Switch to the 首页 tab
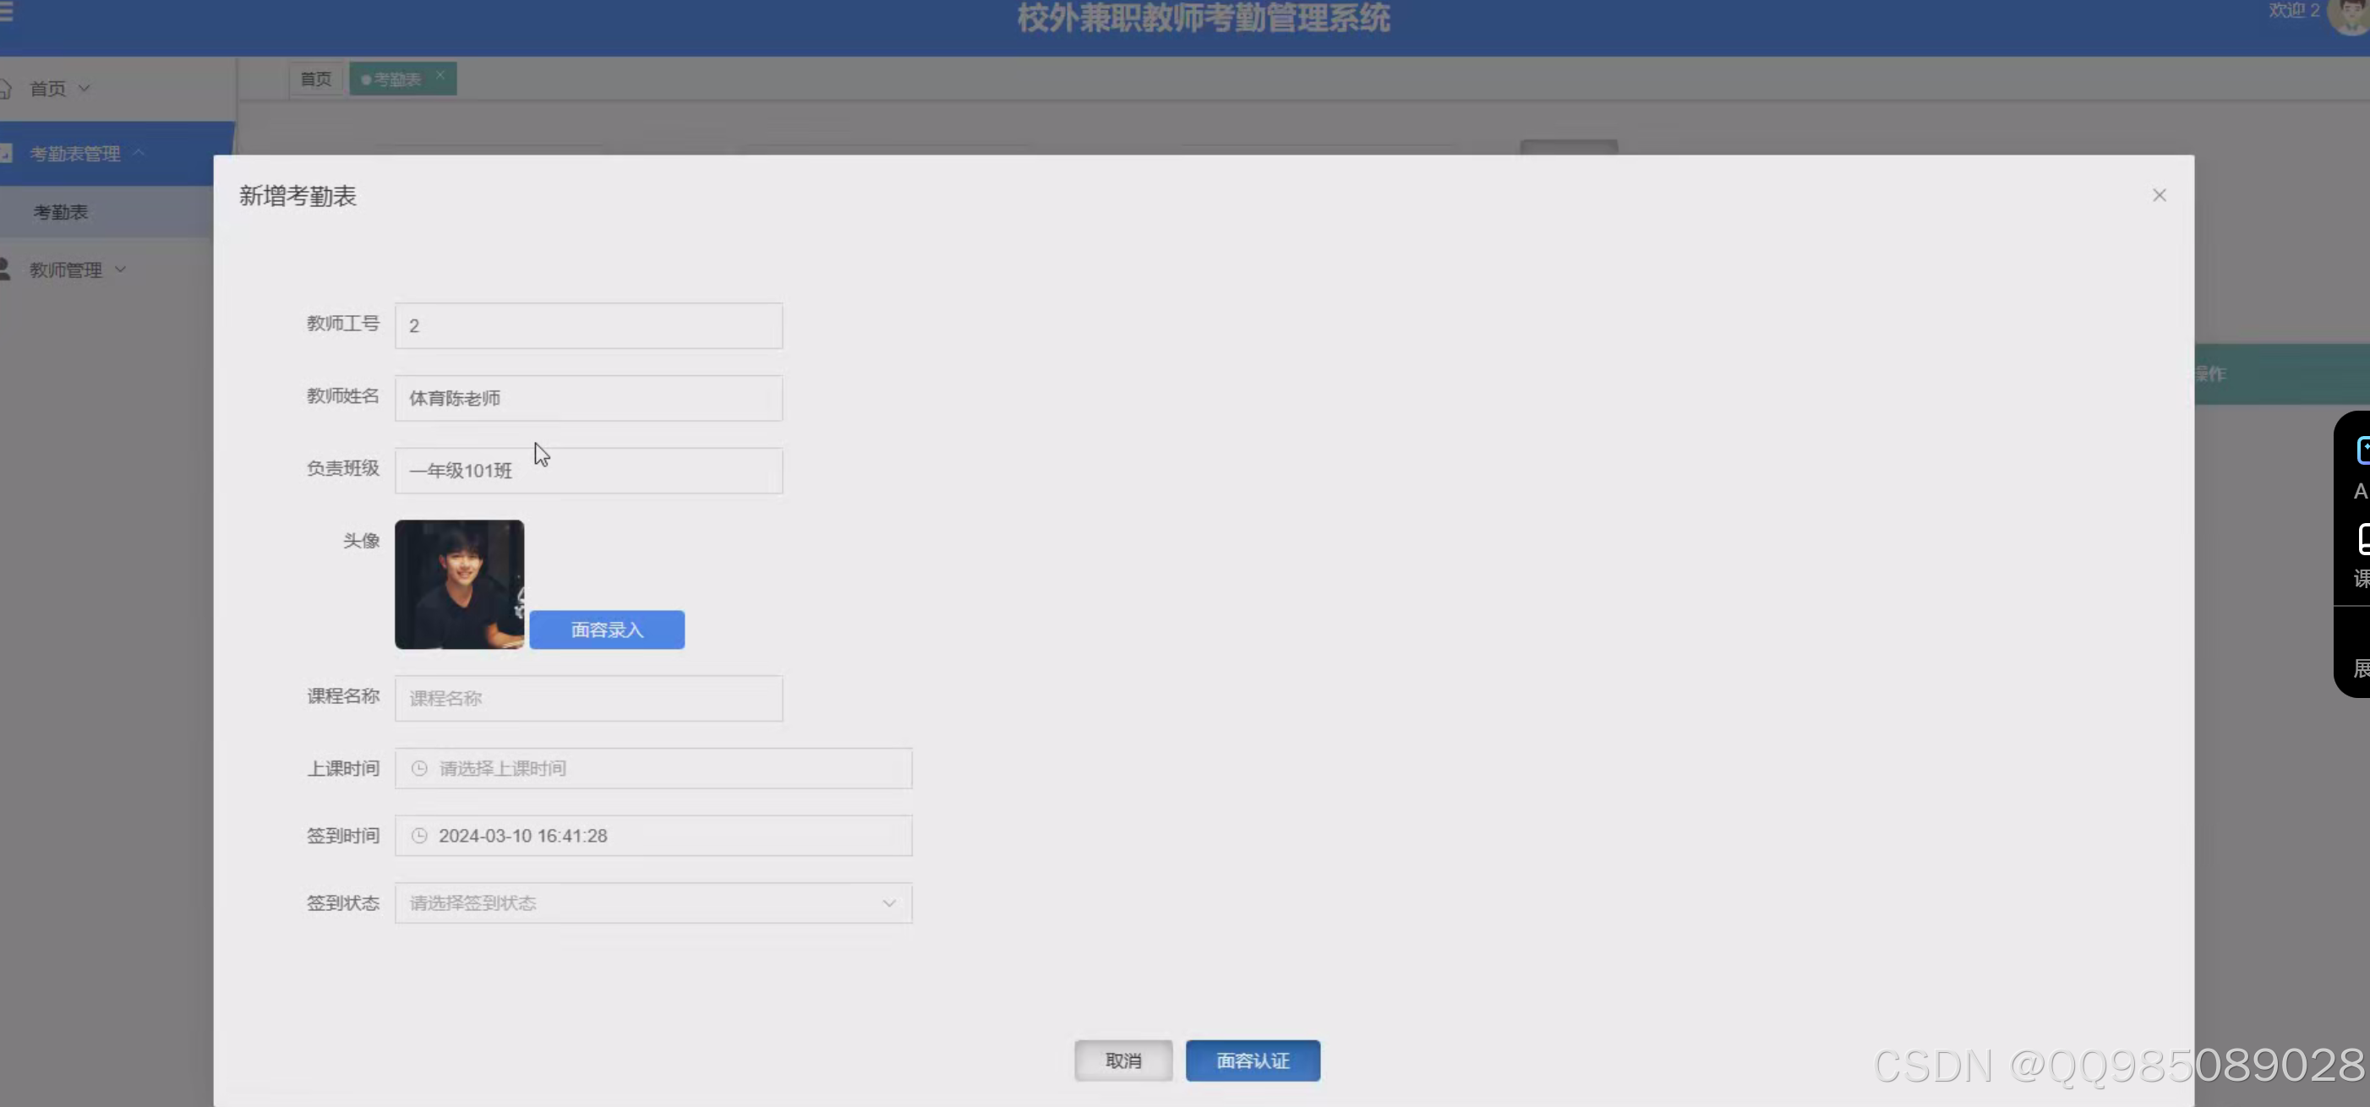Screen dimensions: 2370x1107 [x=314, y=79]
